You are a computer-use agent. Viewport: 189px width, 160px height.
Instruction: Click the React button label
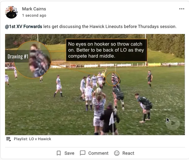point(128,153)
